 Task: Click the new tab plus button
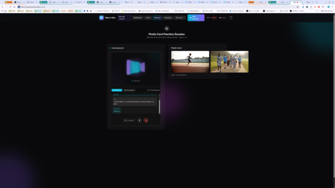pos(317,2)
